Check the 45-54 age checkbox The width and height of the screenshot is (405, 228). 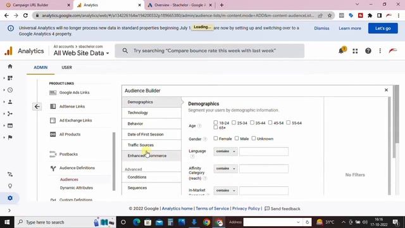click(270, 122)
